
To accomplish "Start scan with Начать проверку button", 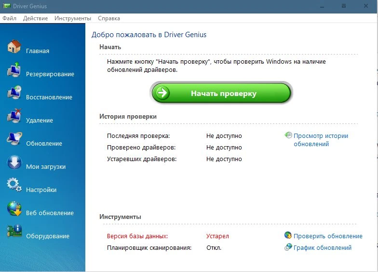I will pyautogui.click(x=221, y=93).
